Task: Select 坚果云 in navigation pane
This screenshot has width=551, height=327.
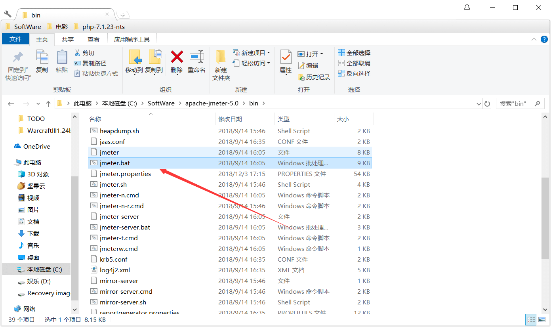Action: click(x=32, y=186)
